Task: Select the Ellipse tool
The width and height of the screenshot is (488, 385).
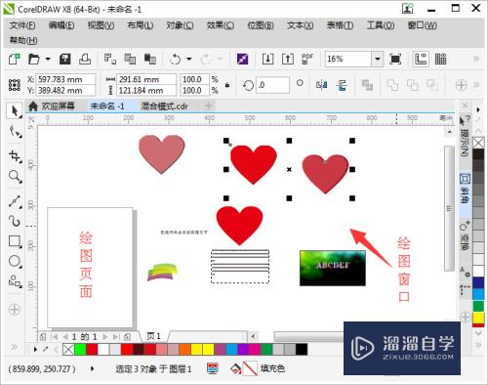Action: coord(15,261)
